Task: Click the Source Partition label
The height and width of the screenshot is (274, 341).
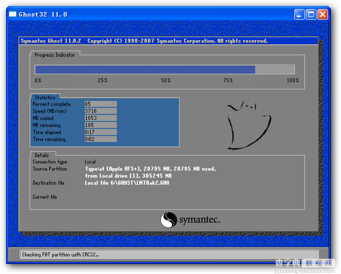Action: point(50,169)
